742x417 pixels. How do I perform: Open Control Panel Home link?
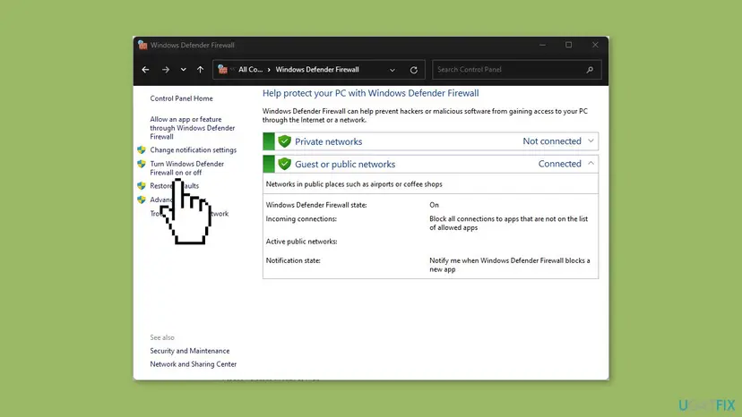(x=181, y=98)
